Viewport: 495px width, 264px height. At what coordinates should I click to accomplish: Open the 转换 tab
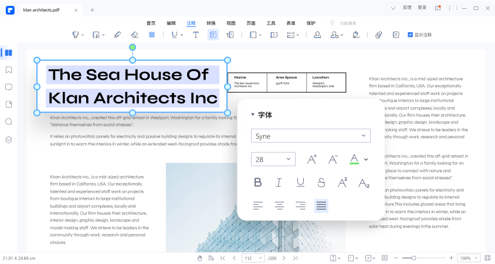coord(211,23)
